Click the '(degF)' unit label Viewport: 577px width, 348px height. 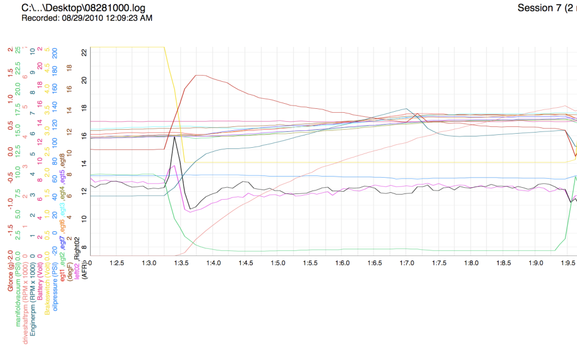coord(69,271)
